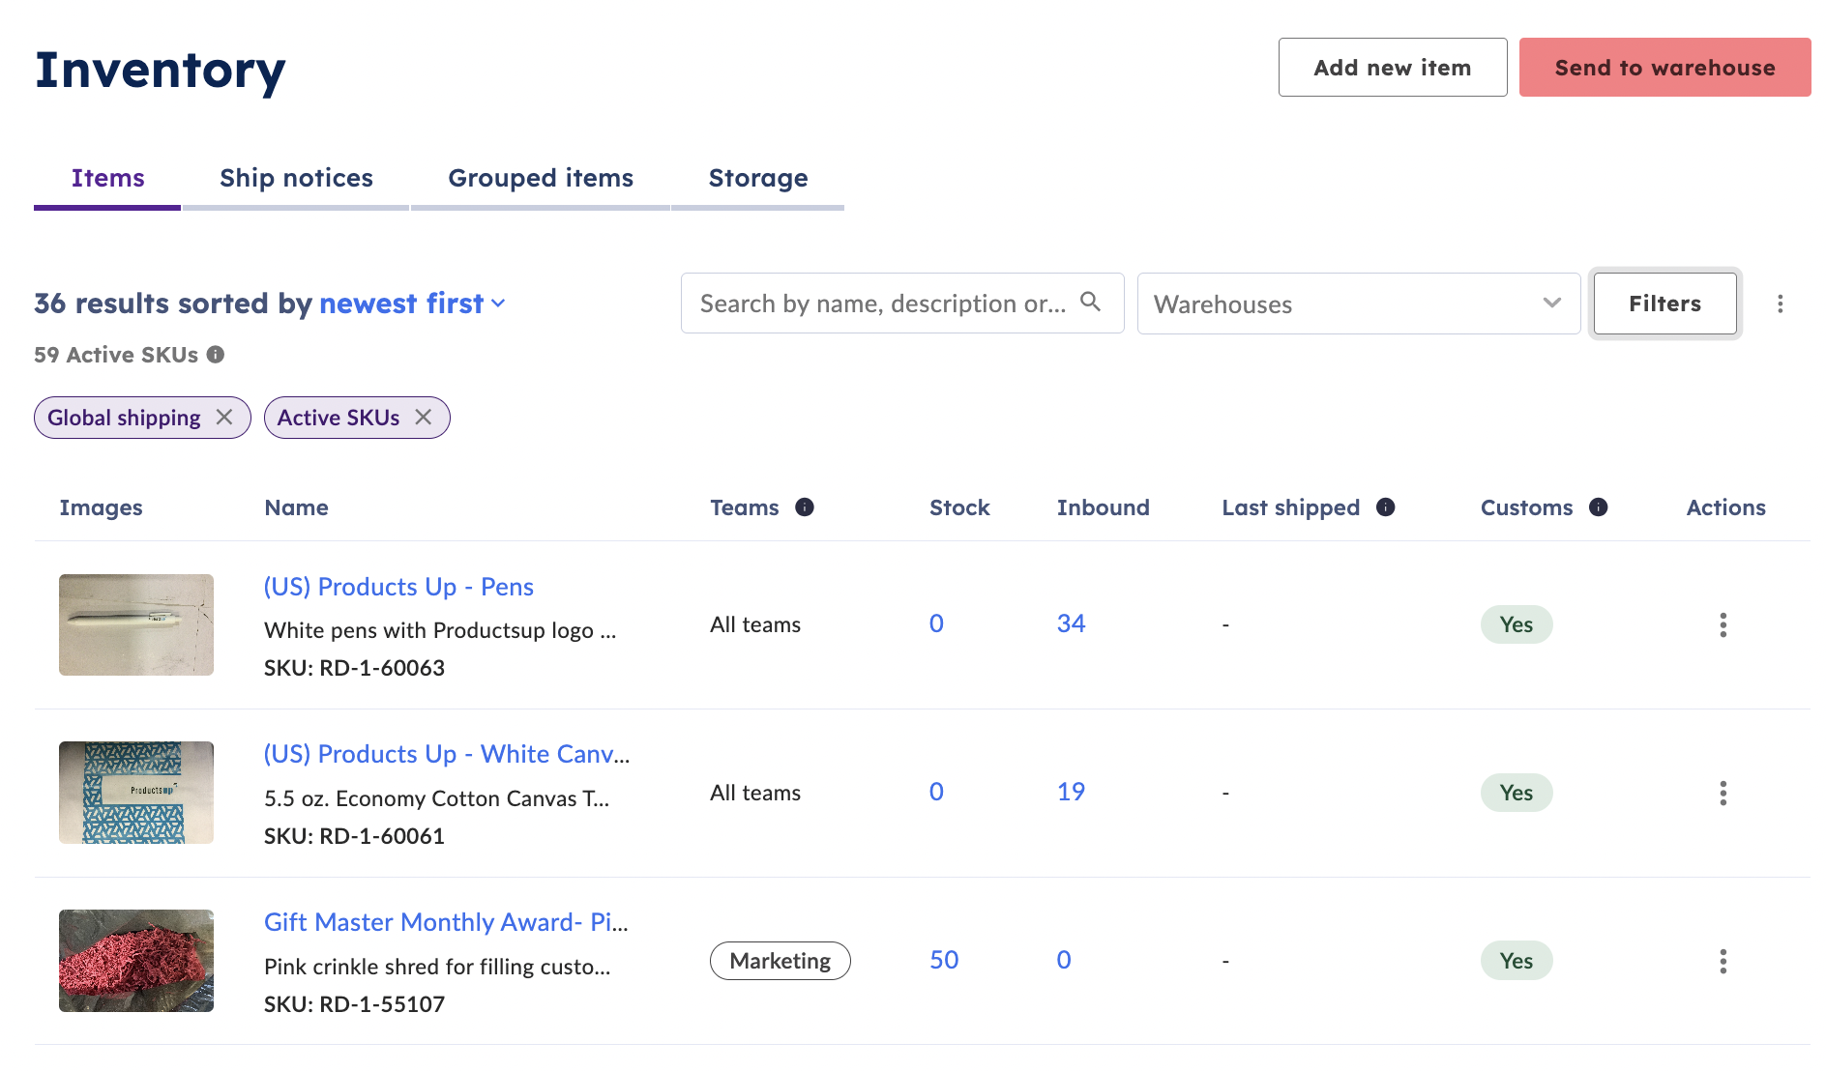The width and height of the screenshot is (1826, 1071).
Task: Switch to the Ship notices tab
Action: (296, 178)
